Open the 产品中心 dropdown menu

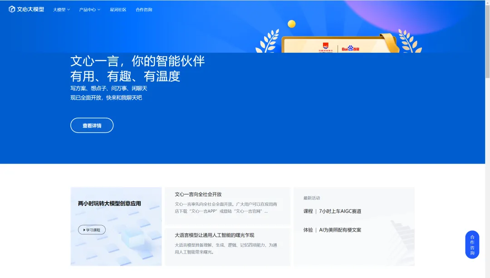point(89,10)
